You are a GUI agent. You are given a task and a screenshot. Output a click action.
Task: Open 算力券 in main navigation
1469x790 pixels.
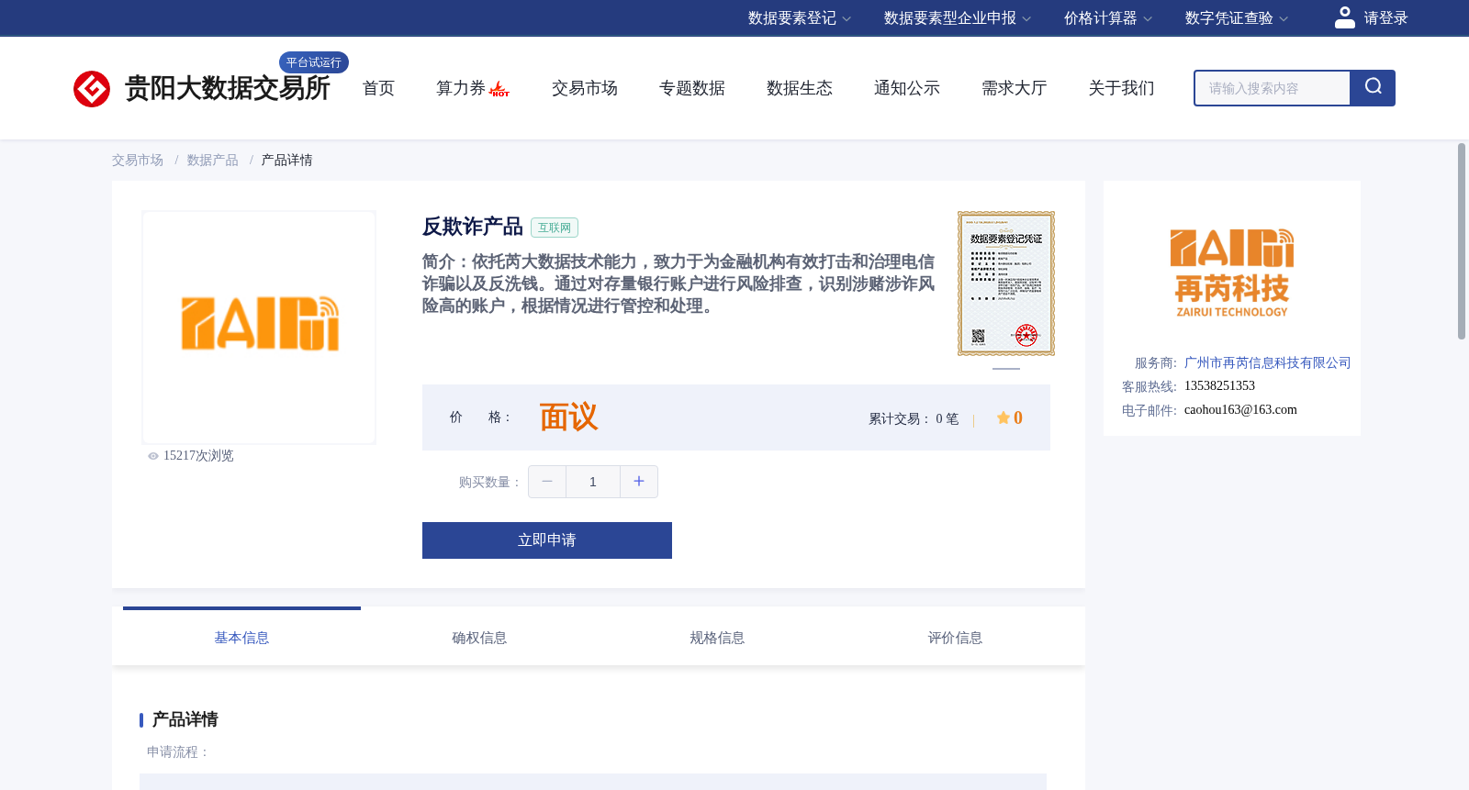click(x=461, y=88)
